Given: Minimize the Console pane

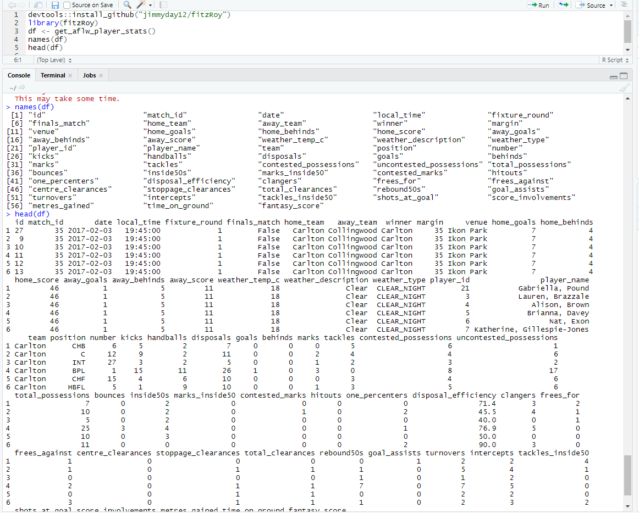Looking at the screenshot, I should pos(613,76).
